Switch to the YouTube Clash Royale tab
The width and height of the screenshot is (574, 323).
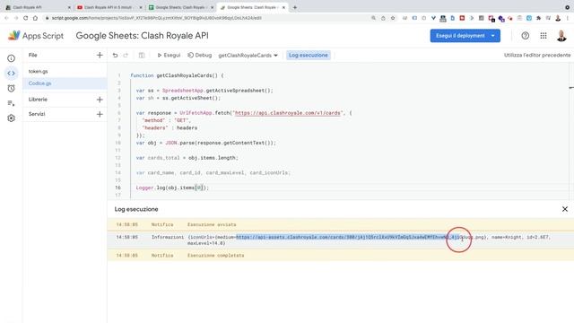(x=109, y=7)
